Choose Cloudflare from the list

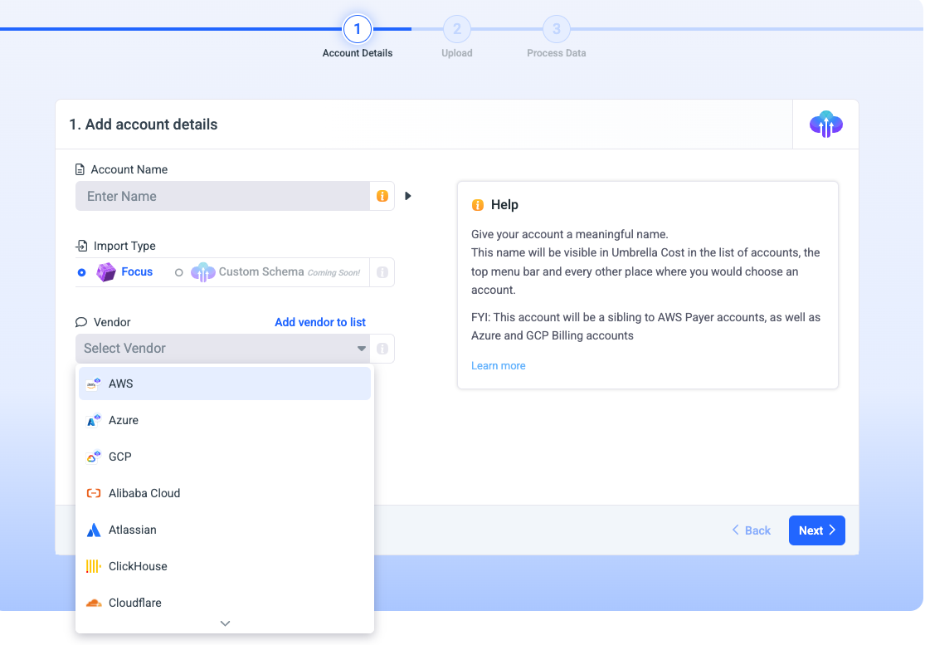(x=135, y=603)
